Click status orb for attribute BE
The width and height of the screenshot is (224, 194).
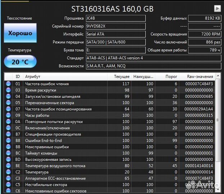(8, 166)
